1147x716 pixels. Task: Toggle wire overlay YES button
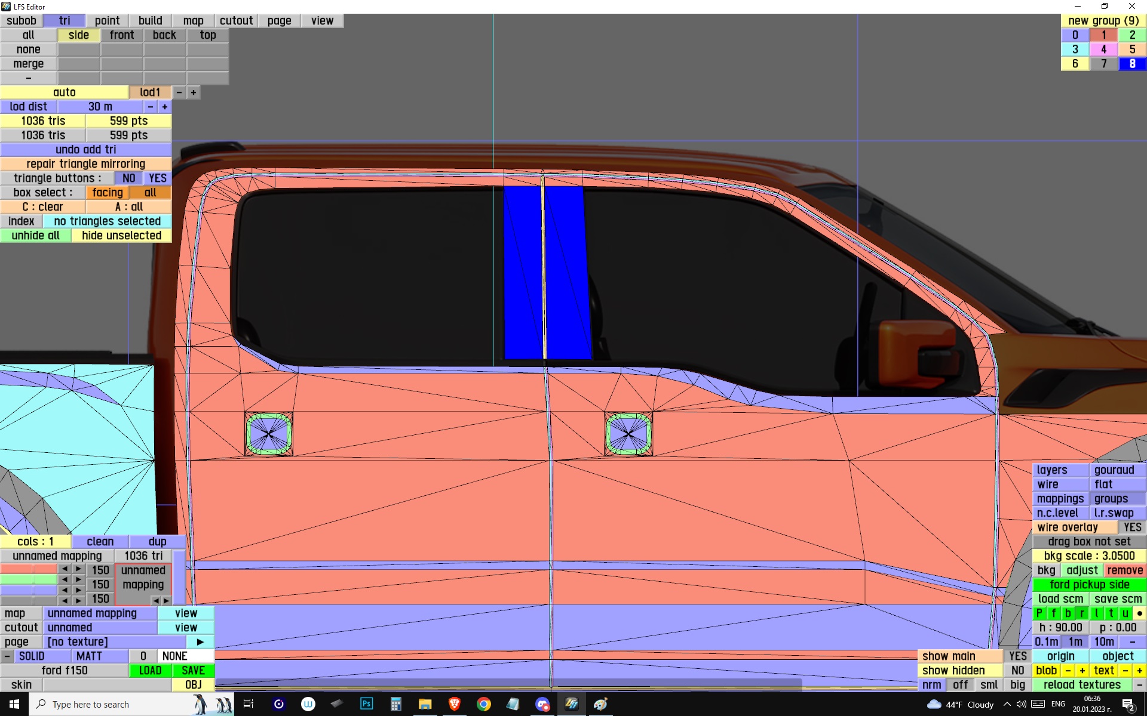coord(1131,527)
